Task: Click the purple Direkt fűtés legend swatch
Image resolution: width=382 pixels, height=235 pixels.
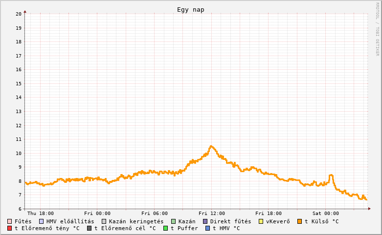Action: tap(205, 221)
